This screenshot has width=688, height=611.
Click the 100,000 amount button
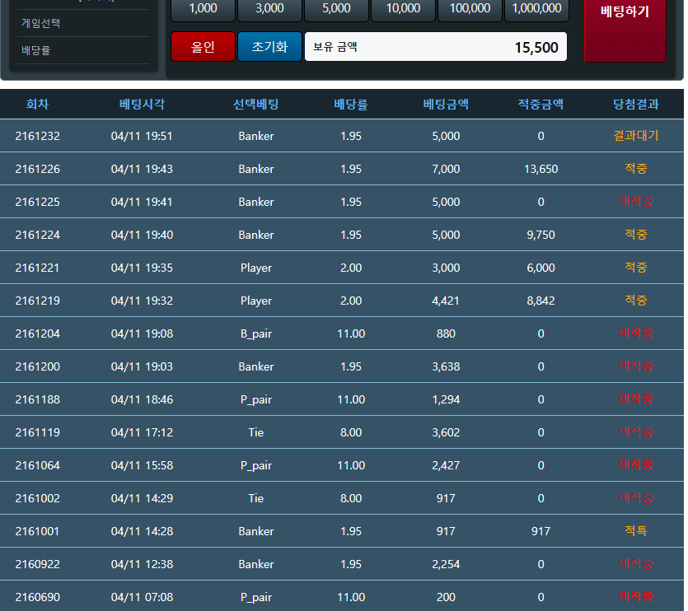coord(470,9)
